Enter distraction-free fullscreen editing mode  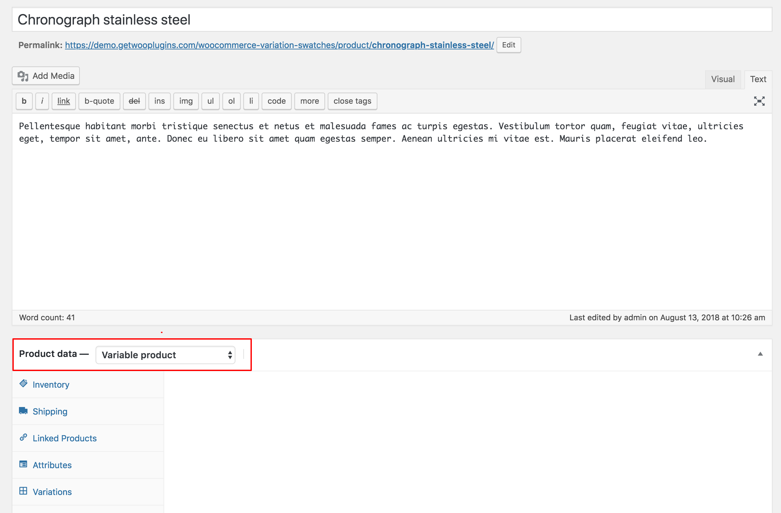coord(759,101)
